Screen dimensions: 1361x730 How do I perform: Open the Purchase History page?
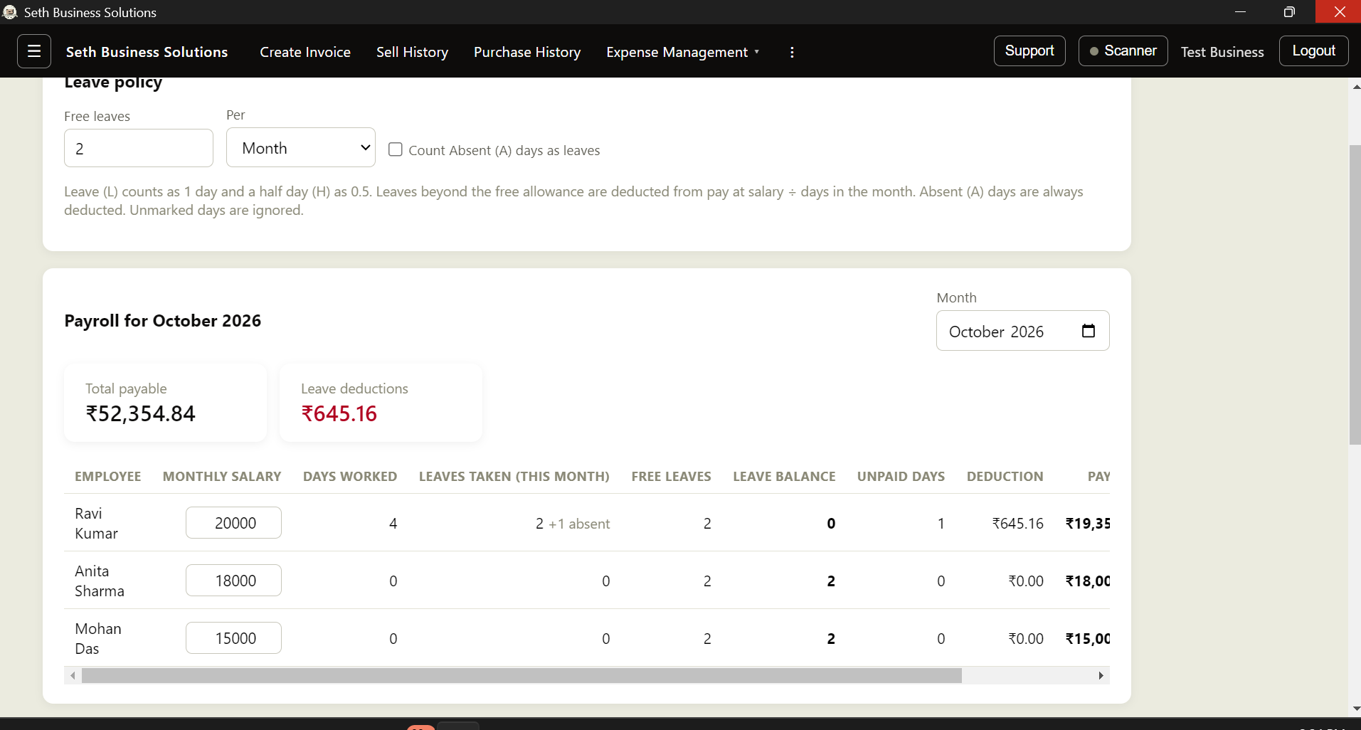[527, 52]
